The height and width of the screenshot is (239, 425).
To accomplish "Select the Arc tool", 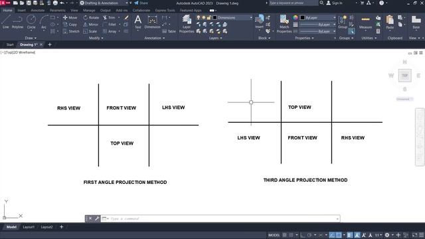I will coord(44,22).
